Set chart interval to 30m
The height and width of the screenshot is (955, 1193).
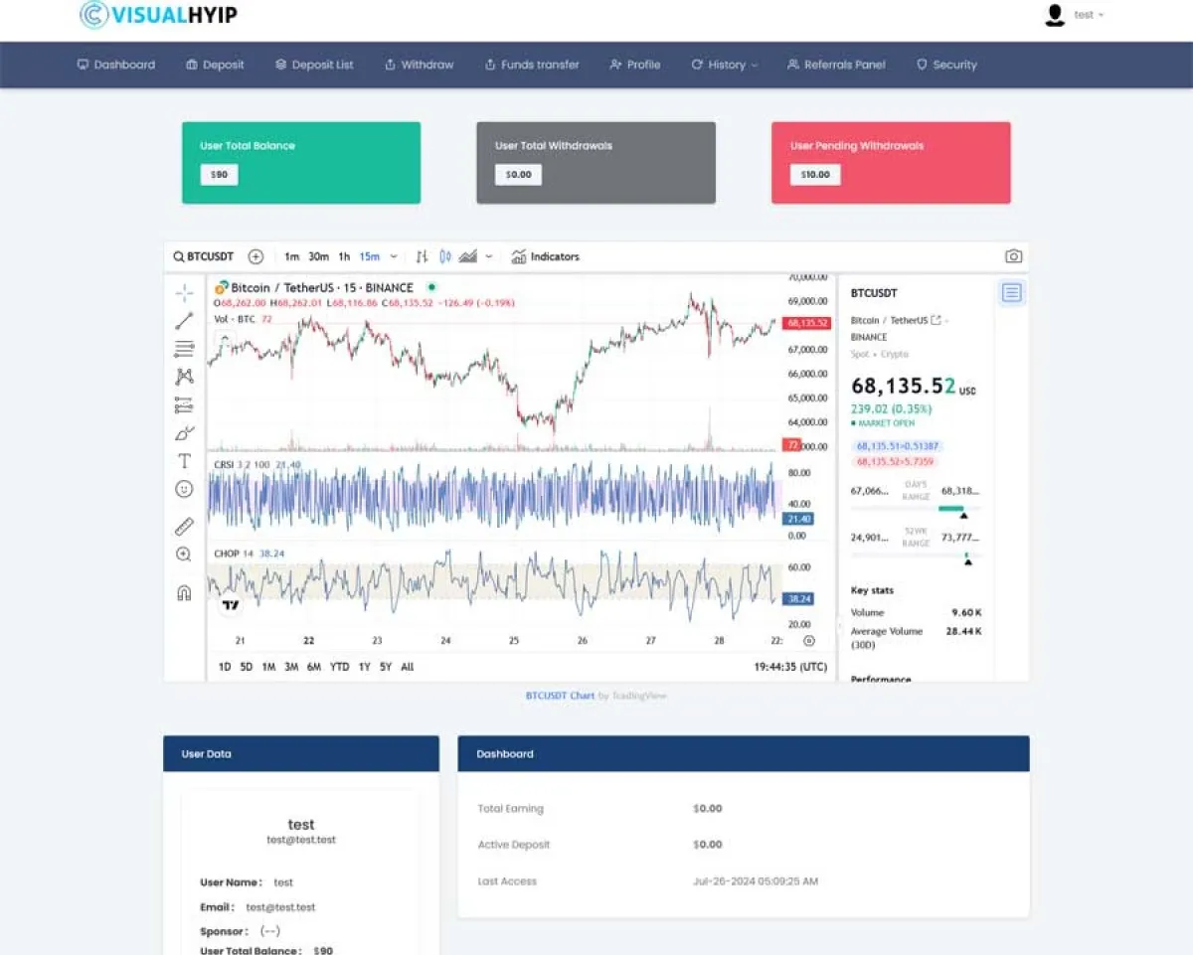coord(318,256)
